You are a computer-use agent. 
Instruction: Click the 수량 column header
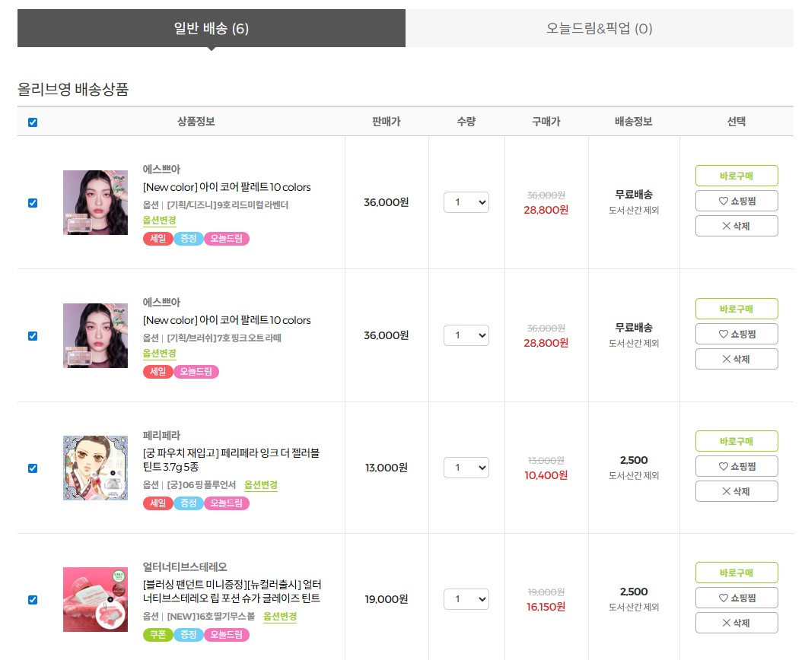click(x=466, y=122)
